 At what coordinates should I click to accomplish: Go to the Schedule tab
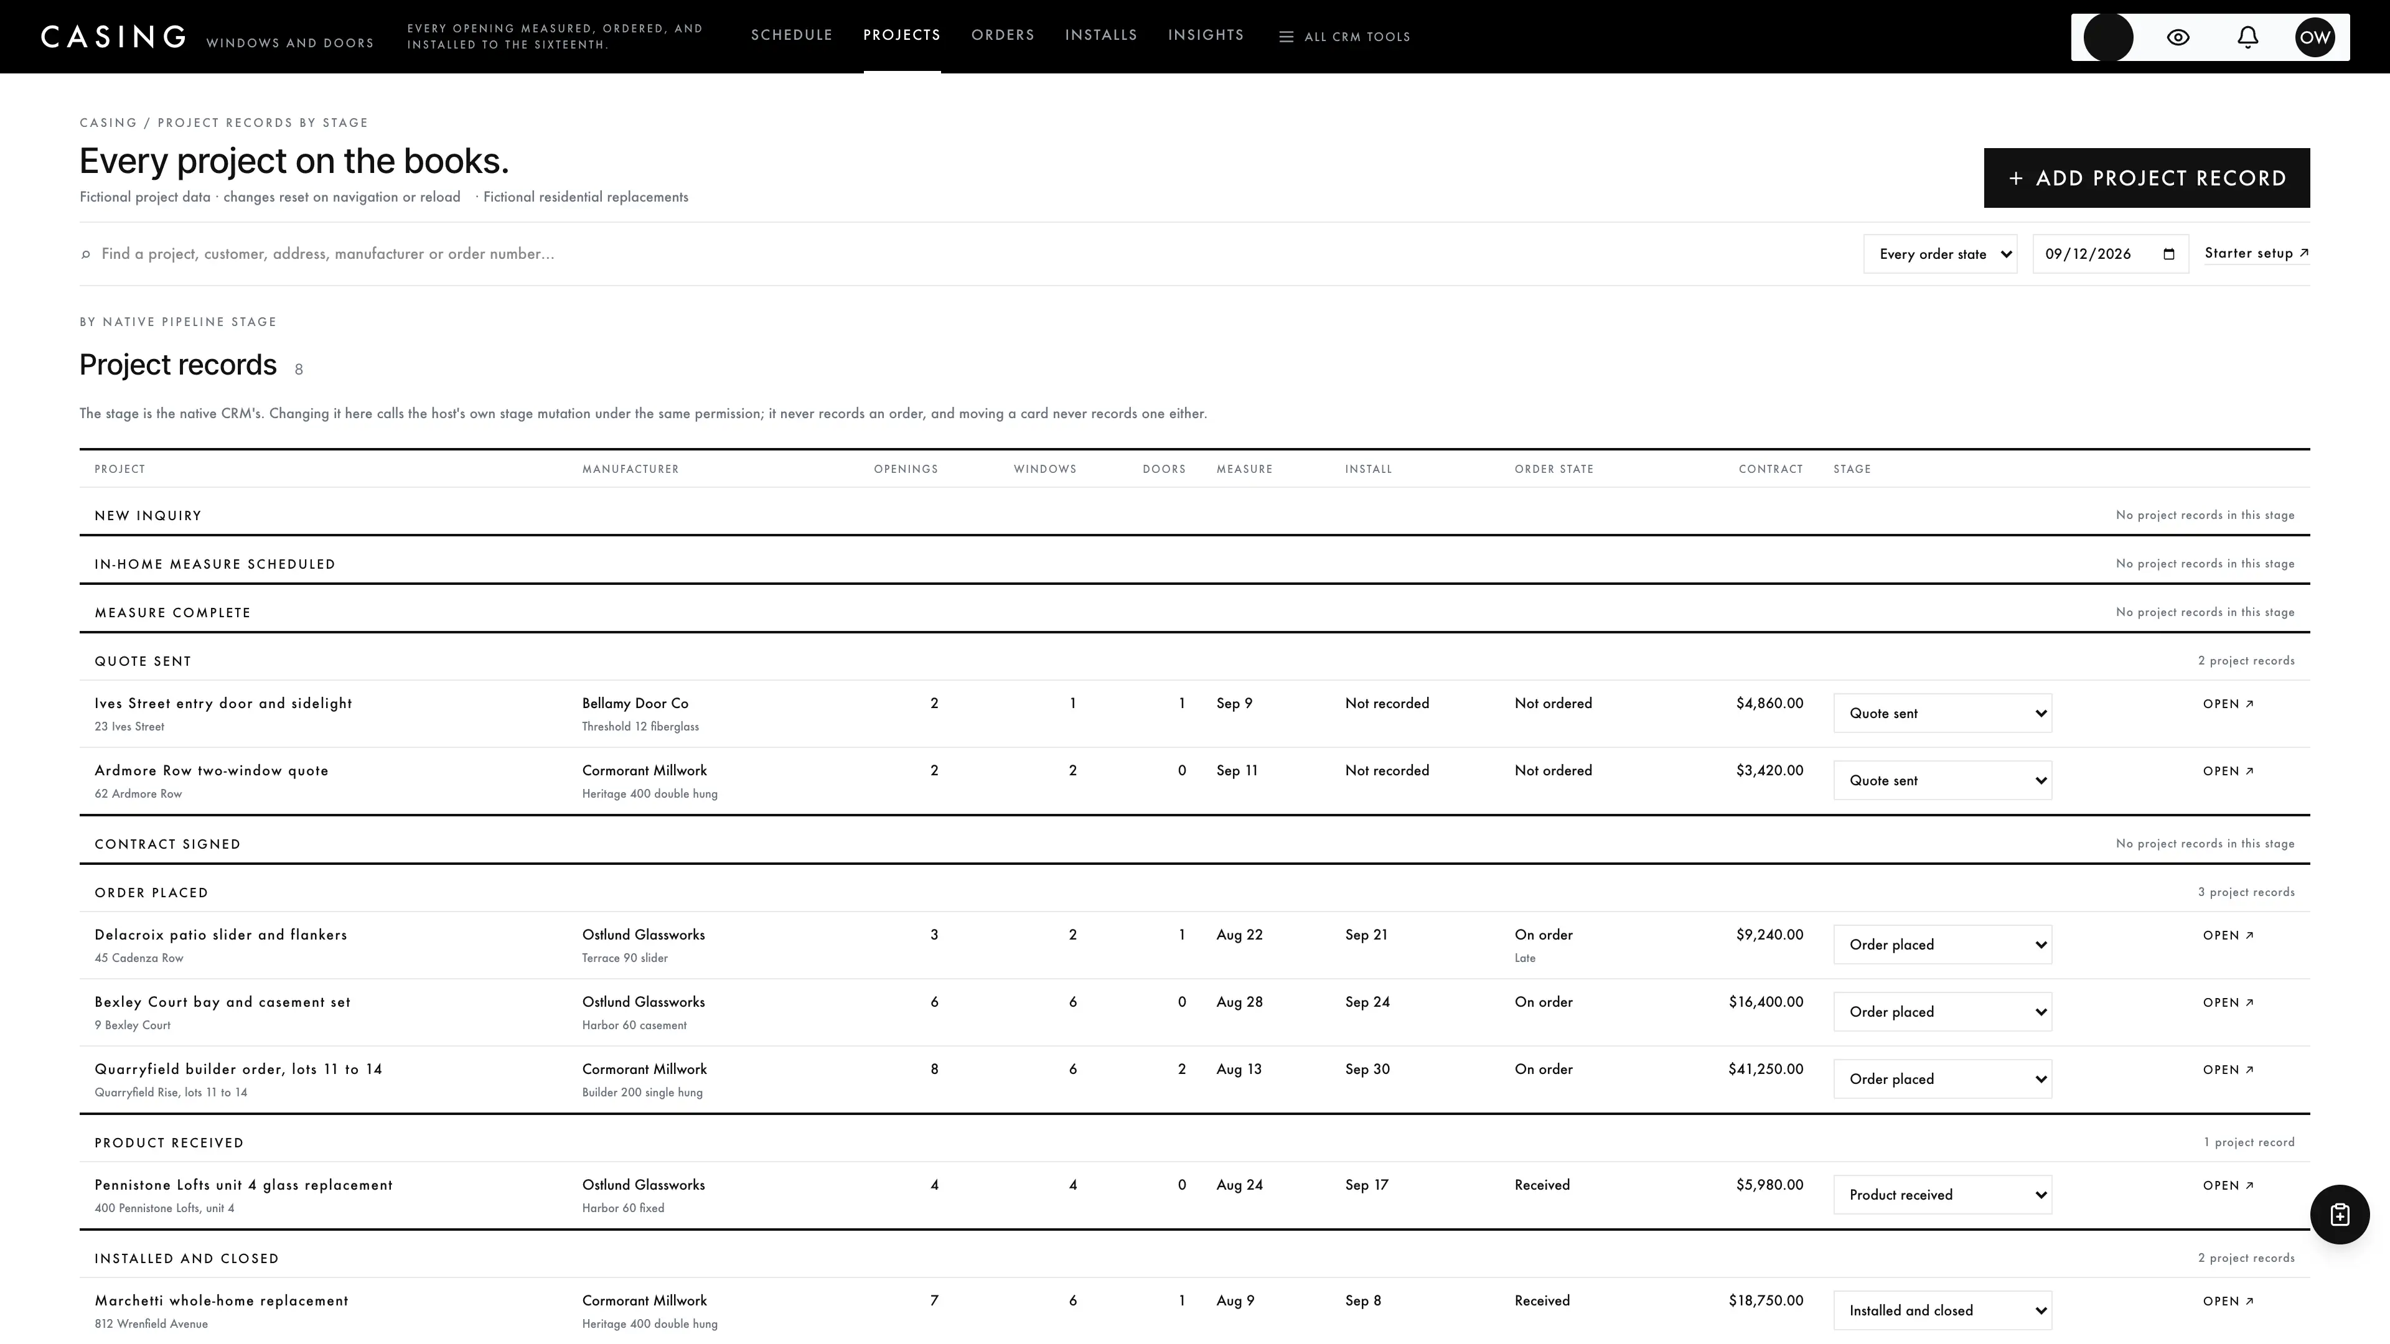(x=792, y=35)
